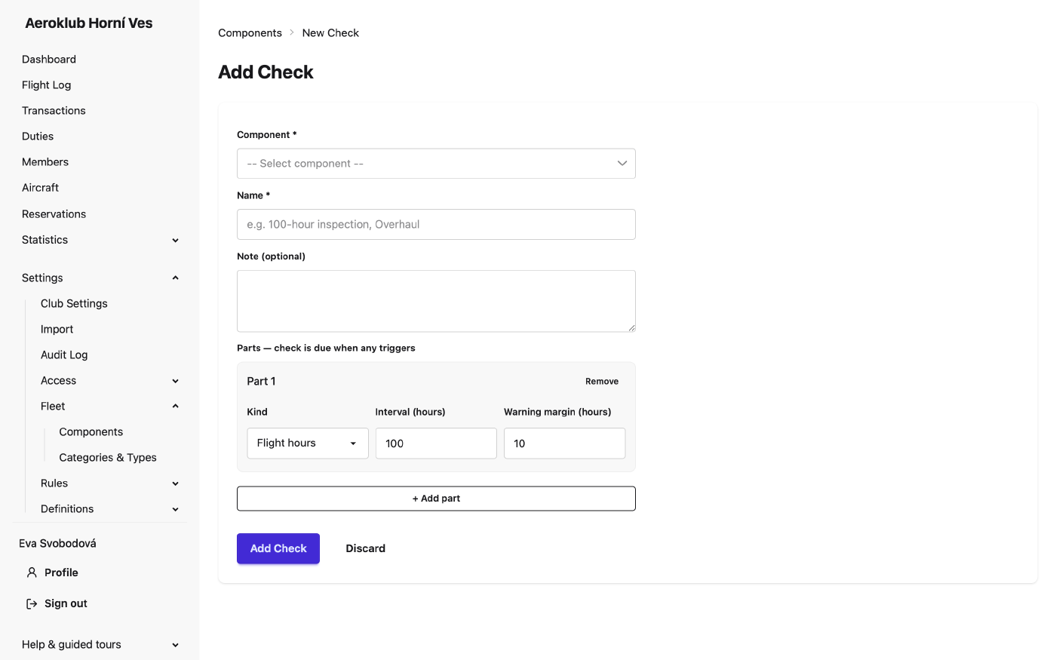Open the Audit Log

(64, 355)
